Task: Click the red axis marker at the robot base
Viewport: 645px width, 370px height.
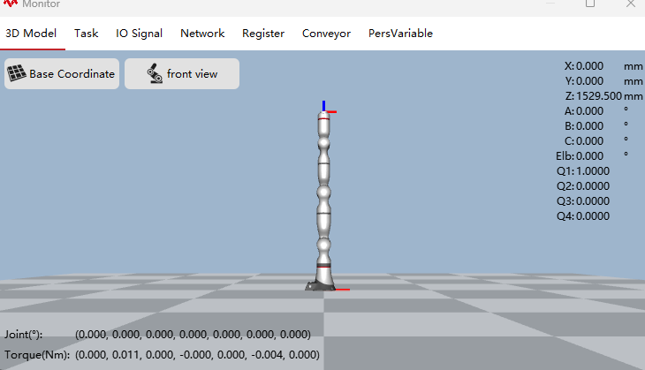Action: 342,290
